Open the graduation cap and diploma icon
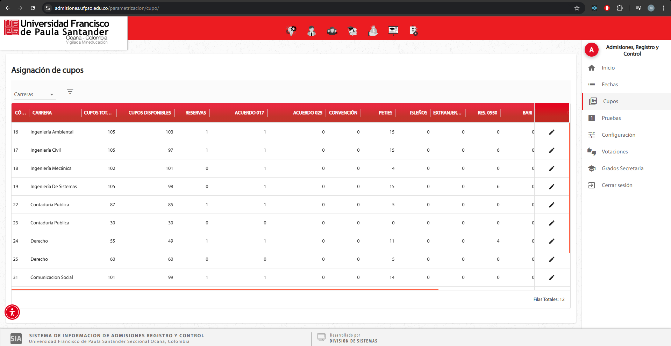 click(x=352, y=31)
